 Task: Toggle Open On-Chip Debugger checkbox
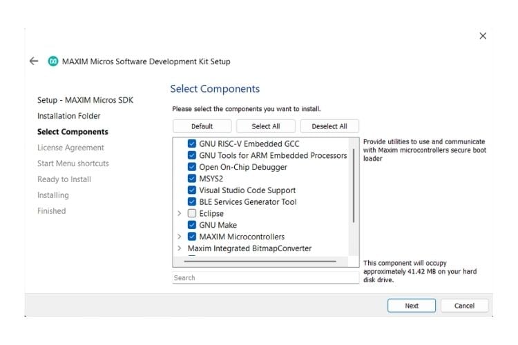click(x=191, y=167)
